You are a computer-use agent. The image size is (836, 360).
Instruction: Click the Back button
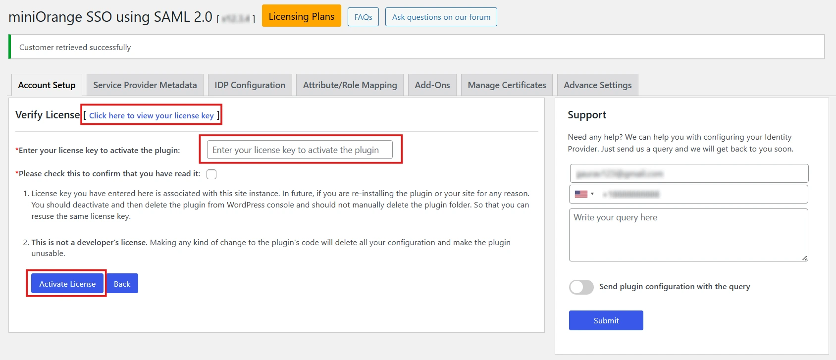pos(122,284)
